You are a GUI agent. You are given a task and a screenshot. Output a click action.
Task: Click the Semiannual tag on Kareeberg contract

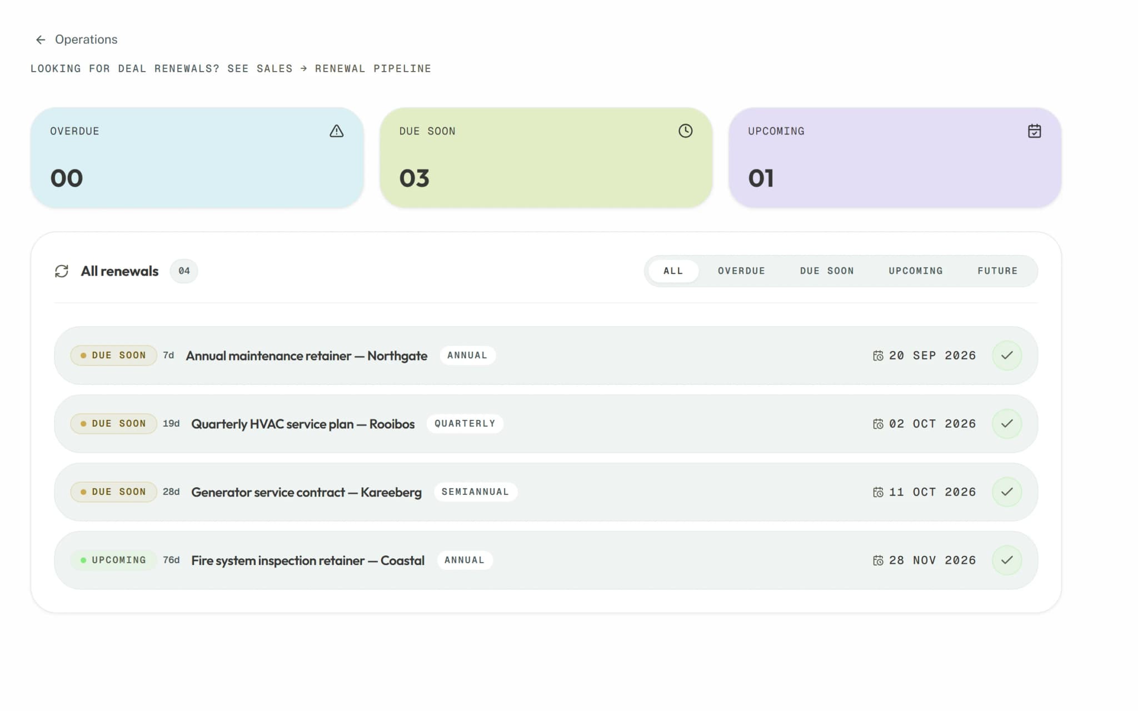coord(475,492)
